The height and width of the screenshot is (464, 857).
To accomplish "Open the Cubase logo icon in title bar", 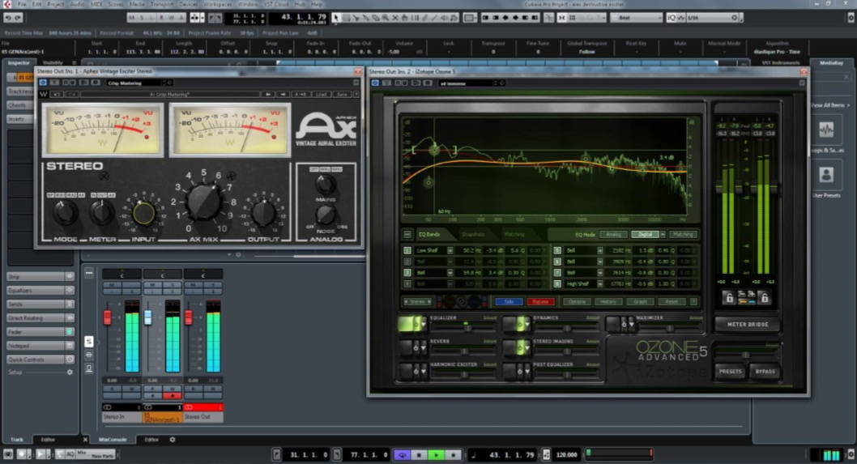I will point(7,4).
